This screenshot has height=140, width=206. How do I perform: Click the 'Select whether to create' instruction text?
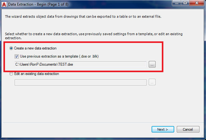[x=94, y=36]
